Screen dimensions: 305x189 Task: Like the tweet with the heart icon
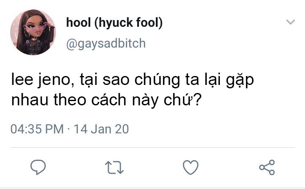[191, 167]
